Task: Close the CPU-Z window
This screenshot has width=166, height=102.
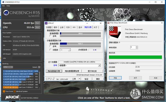Action: coord(101,23)
